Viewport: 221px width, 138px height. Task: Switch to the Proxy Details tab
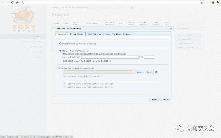(77, 34)
